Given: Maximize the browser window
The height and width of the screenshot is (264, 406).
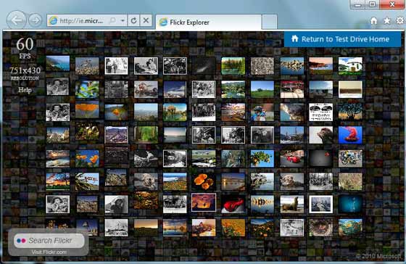Looking at the screenshot, I should (x=373, y=4).
